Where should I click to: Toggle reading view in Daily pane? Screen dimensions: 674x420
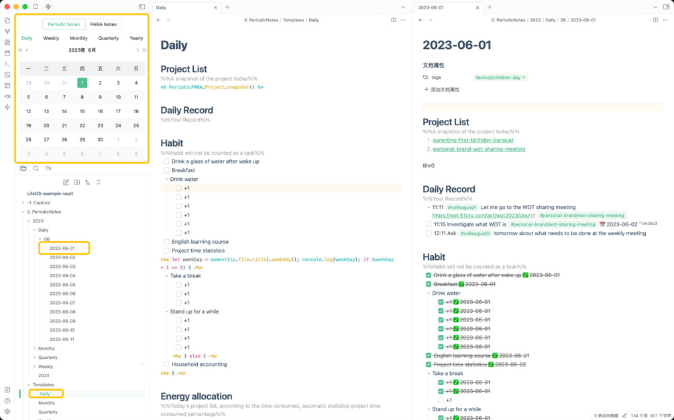(393, 20)
